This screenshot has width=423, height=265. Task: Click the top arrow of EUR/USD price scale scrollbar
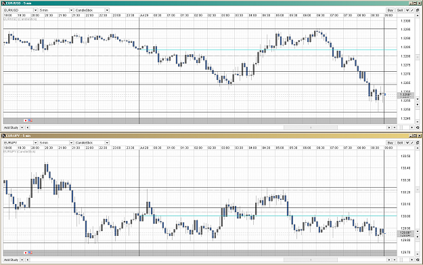(418, 16)
